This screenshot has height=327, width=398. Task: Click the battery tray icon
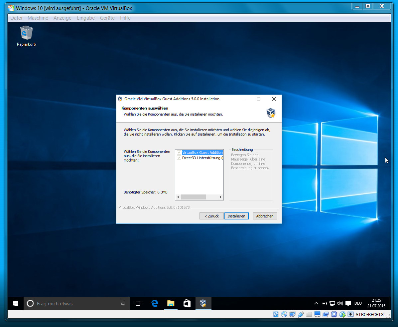click(324, 303)
